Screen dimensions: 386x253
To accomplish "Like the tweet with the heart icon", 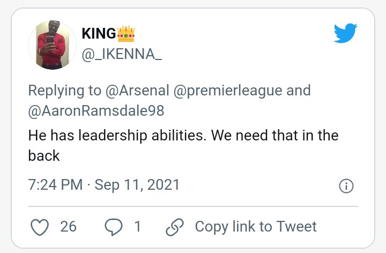I will pos(40,227).
